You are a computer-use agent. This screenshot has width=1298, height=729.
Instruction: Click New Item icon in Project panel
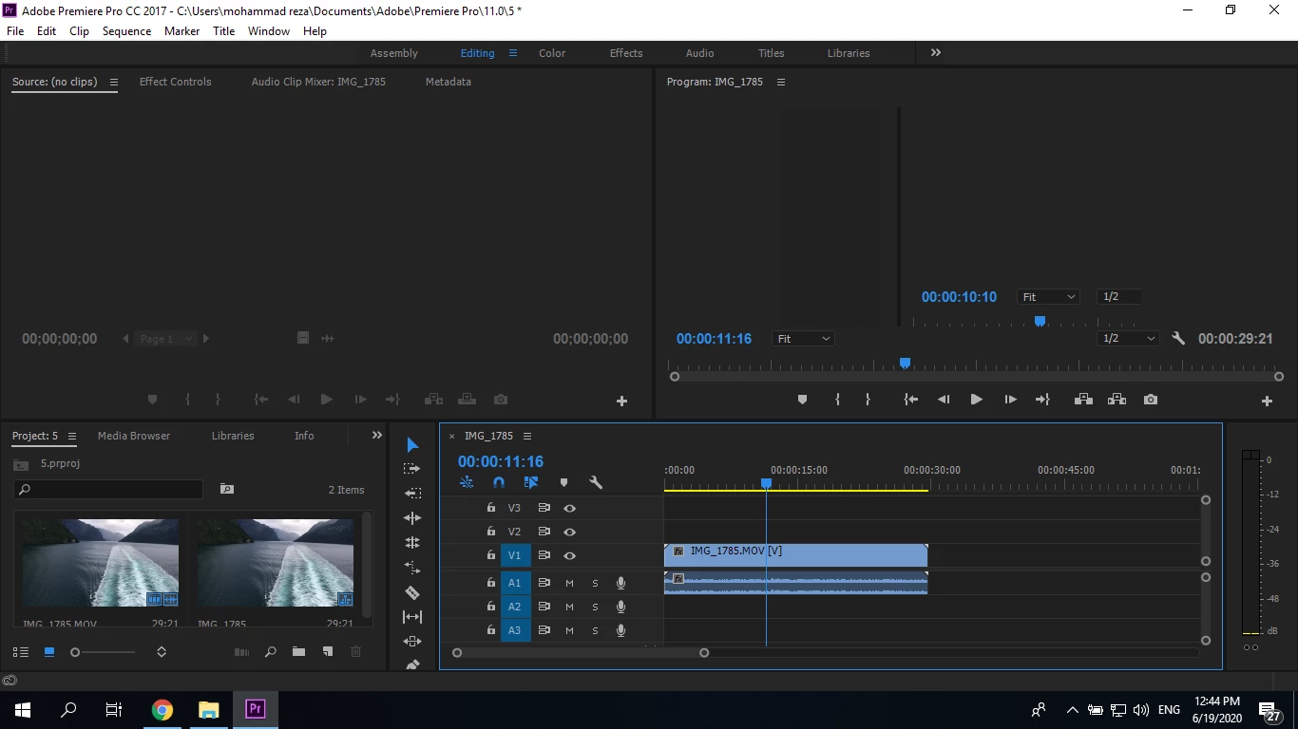tap(328, 652)
